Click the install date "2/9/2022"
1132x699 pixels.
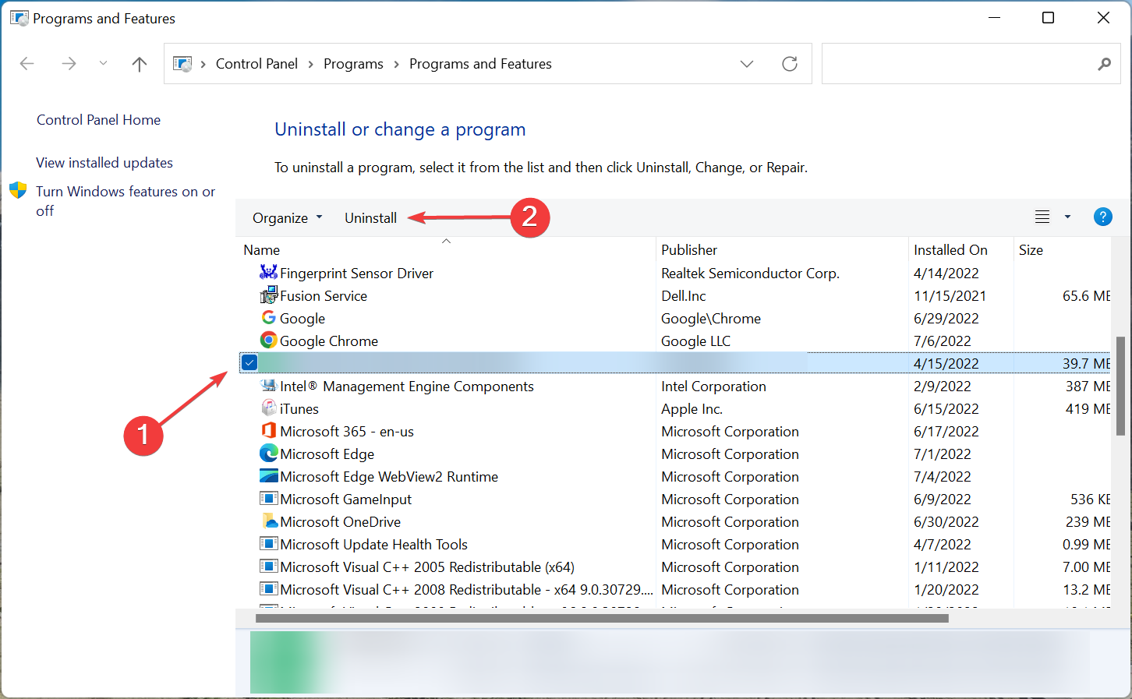point(943,387)
